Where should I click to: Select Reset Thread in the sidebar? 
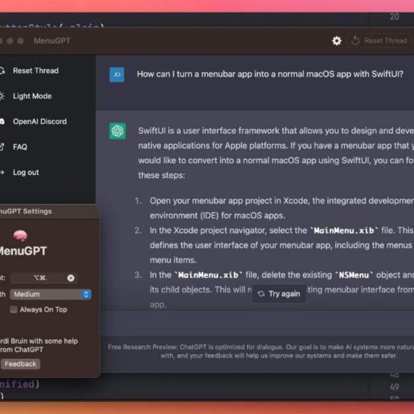(x=35, y=71)
